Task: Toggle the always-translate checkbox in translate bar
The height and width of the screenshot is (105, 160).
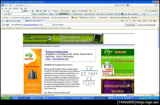Action: tap(139, 25)
